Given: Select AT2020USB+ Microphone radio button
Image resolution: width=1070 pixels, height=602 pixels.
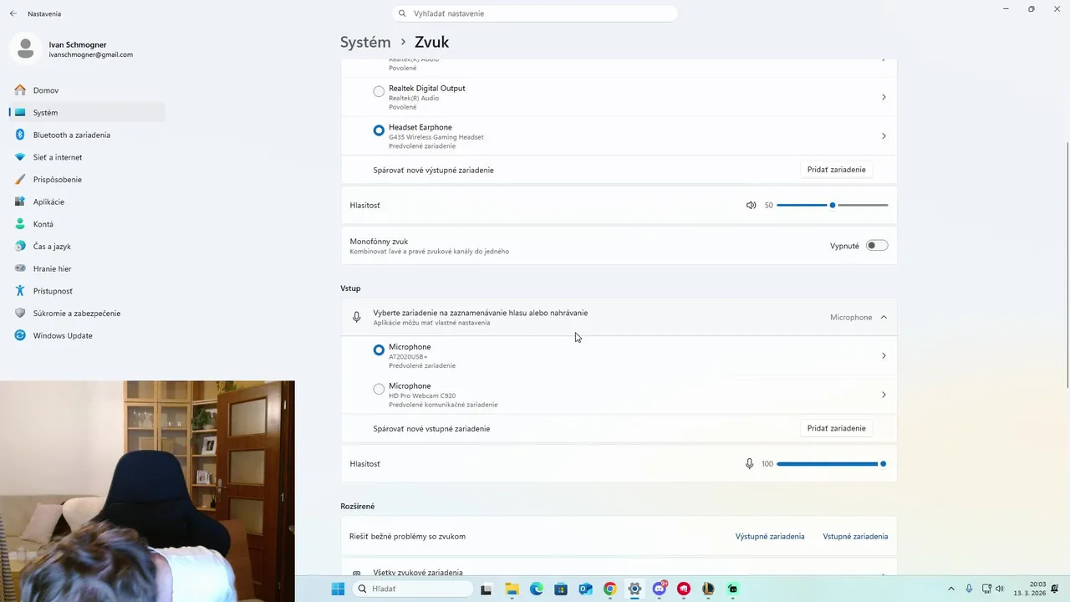Looking at the screenshot, I should [379, 350].
